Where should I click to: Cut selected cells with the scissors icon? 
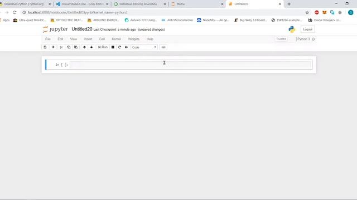(x=61, y=47)
